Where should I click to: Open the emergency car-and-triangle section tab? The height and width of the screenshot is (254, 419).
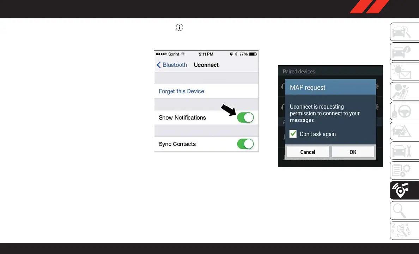(404, 131)
